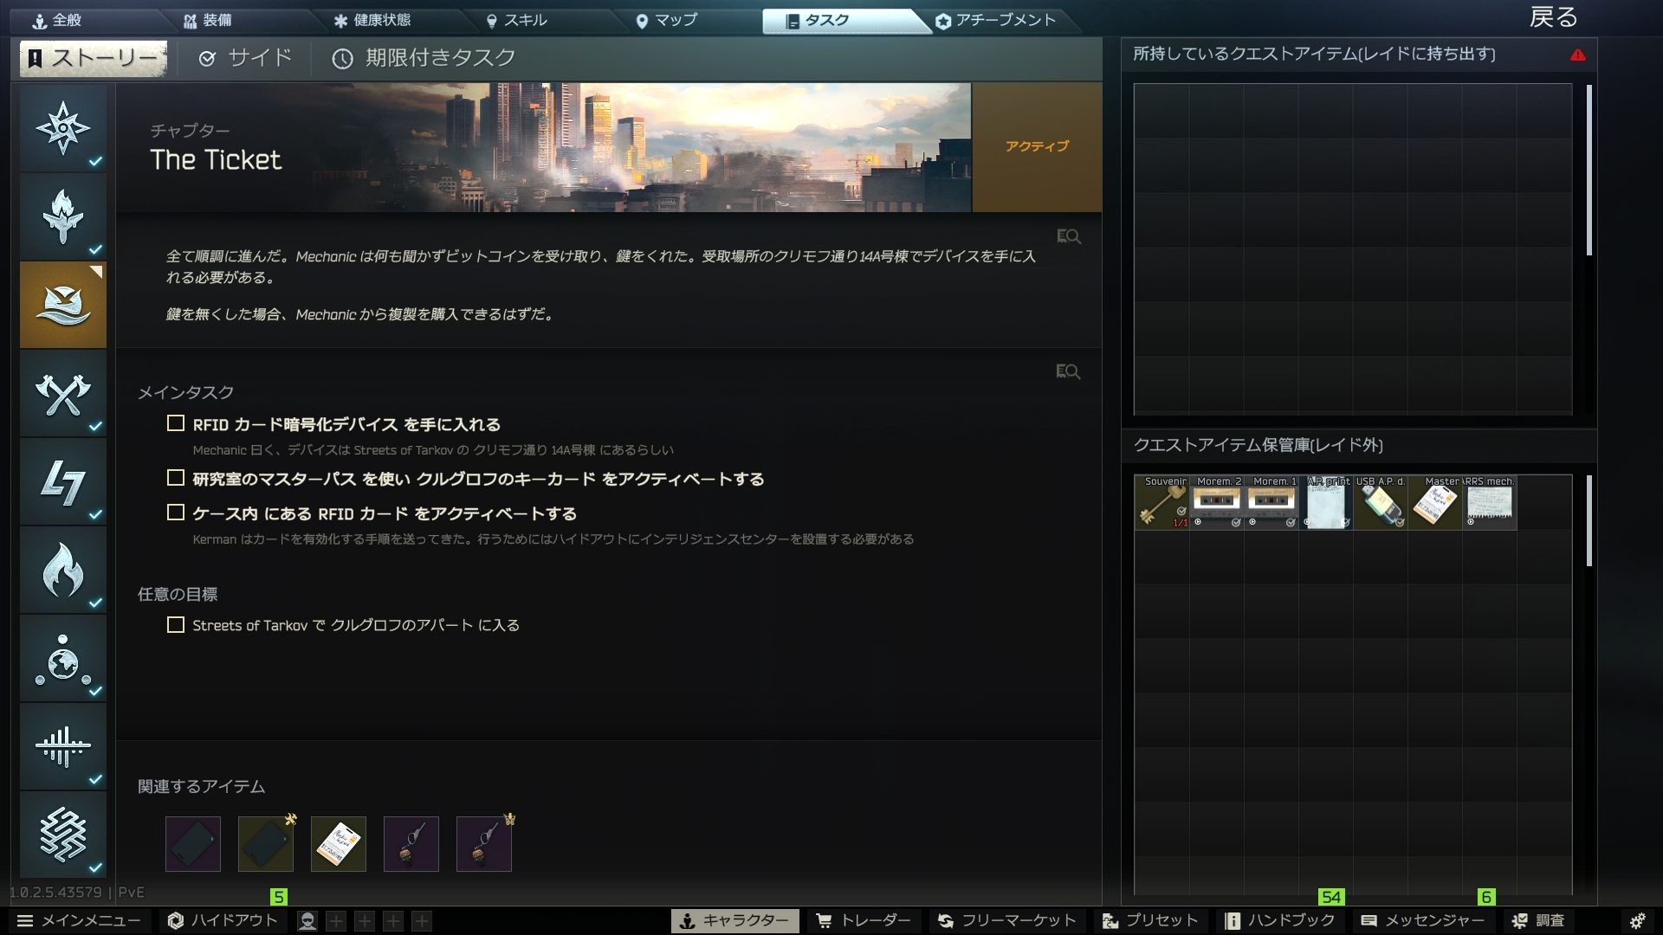The image size is (1663, 935).
Task: Open the アチーブメント tab
Action: (996, 20)
